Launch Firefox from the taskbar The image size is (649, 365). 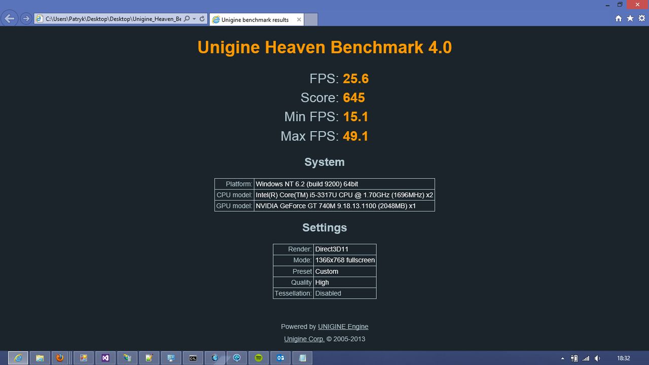[60, 358]
